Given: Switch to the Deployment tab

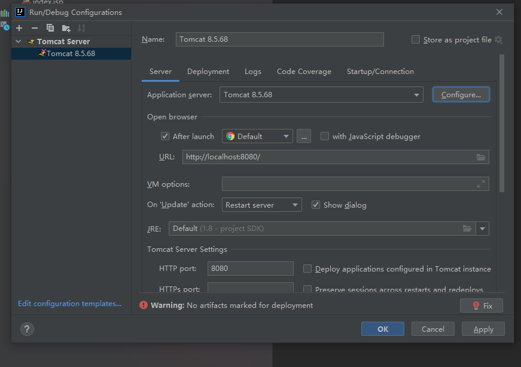Looking at the screenshot, I should coord(208,72).
